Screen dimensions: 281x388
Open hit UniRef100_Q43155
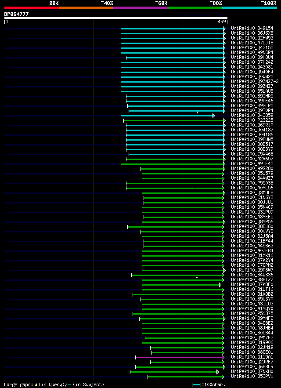[252, 48]
